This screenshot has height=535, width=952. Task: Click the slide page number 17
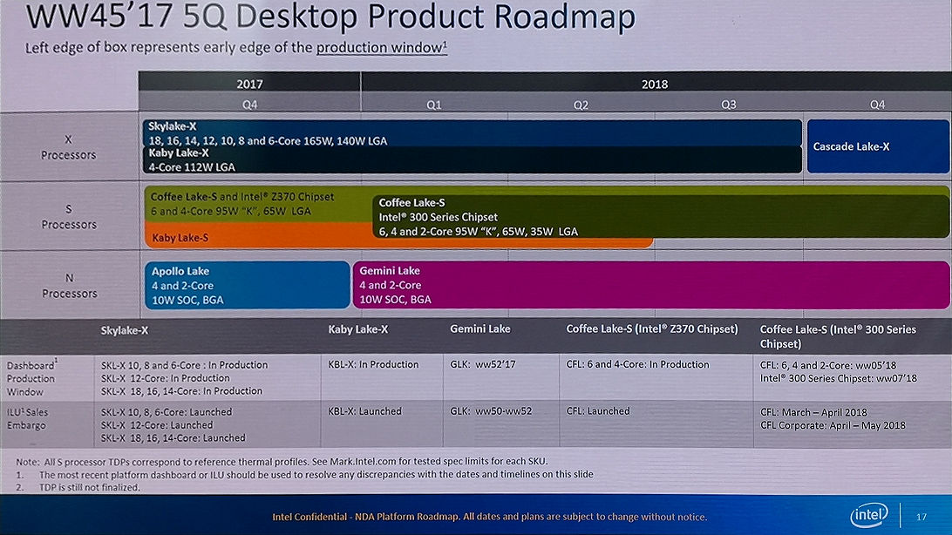[921, 517]
